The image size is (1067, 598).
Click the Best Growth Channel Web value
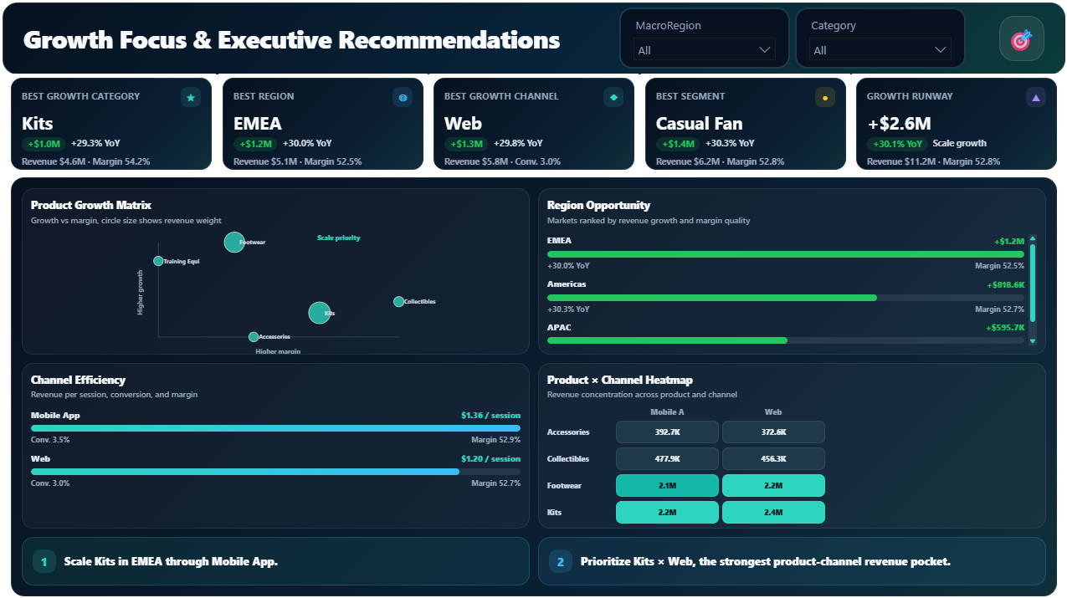pos(463,124)
